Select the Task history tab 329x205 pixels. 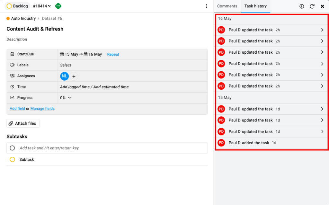click(255, 6)
